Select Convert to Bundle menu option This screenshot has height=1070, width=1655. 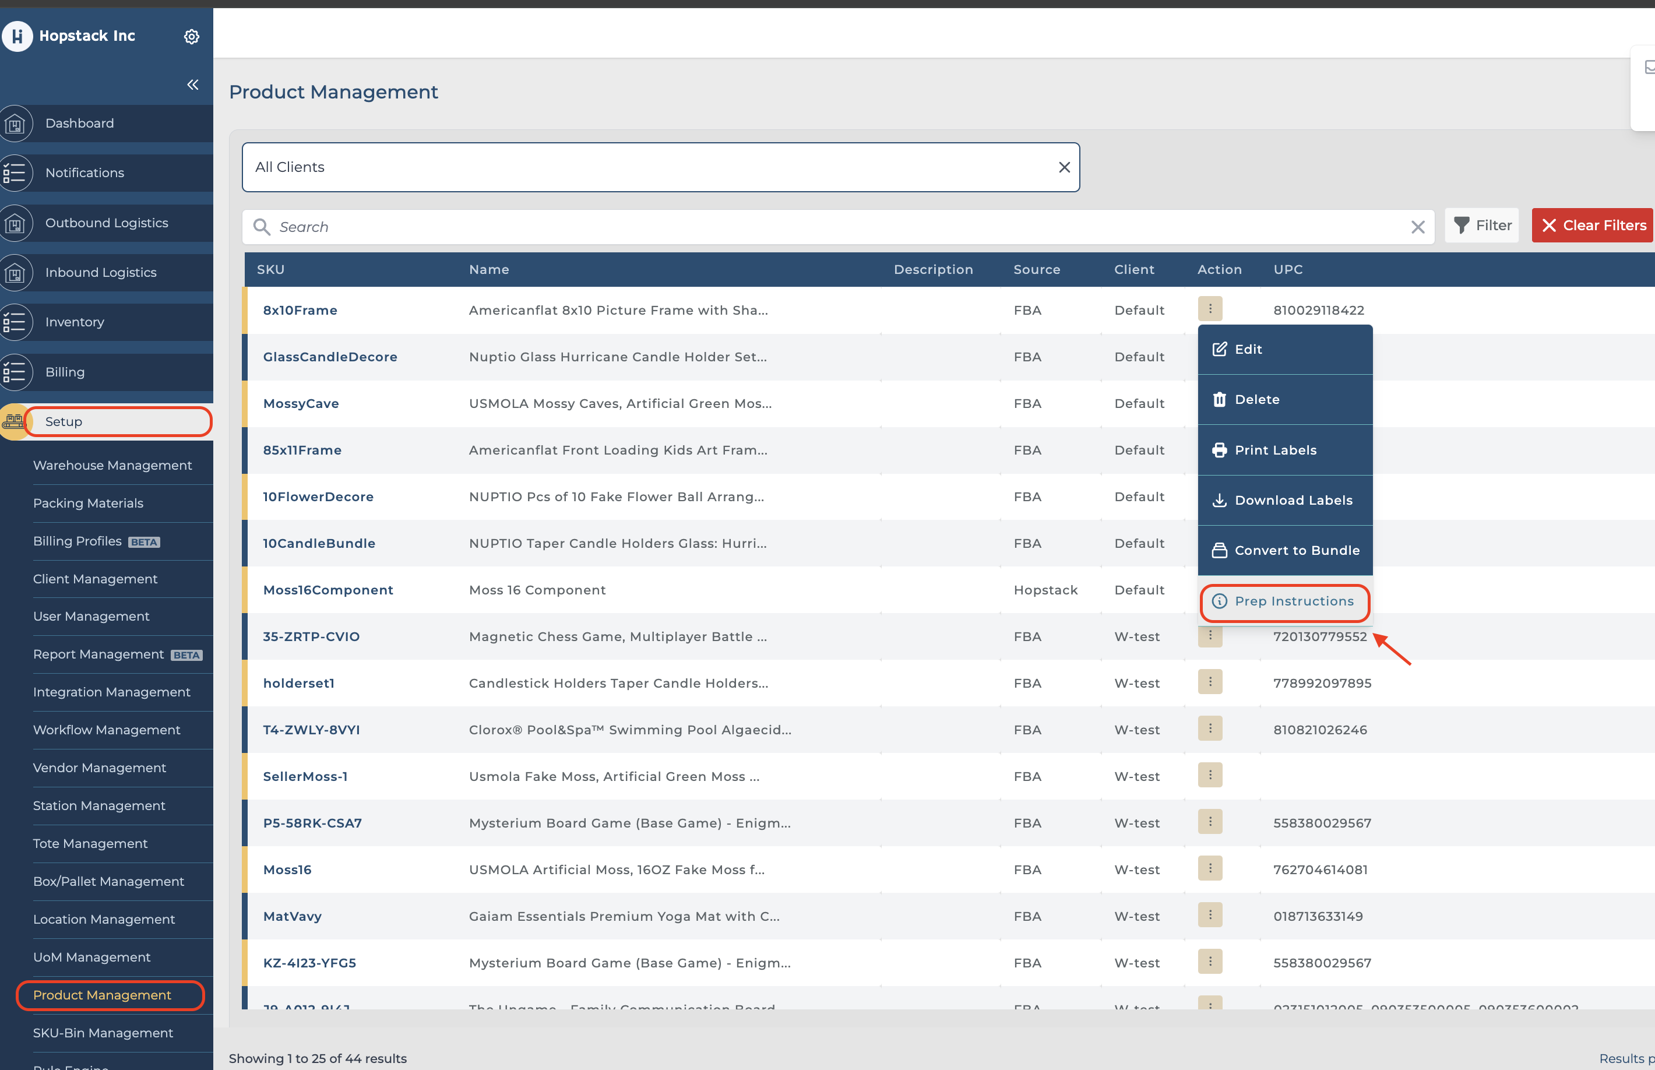click(1286, 550)
